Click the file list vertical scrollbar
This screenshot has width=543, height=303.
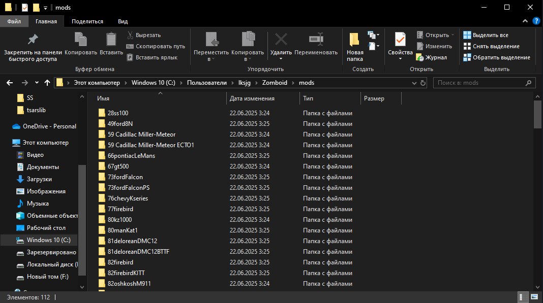(537, 114)
